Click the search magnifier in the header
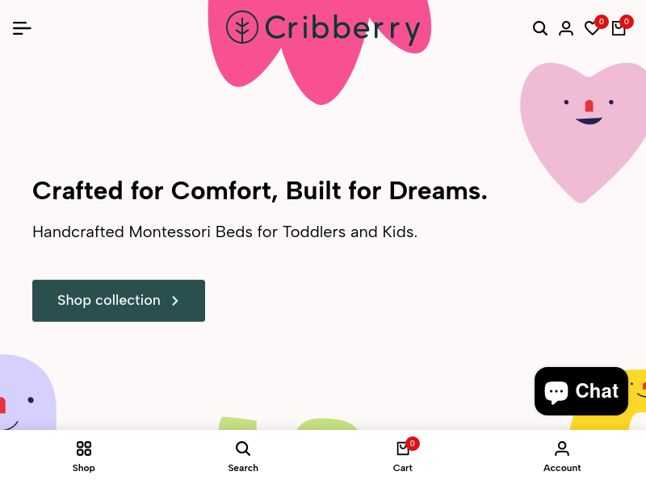 click(540, 28)
